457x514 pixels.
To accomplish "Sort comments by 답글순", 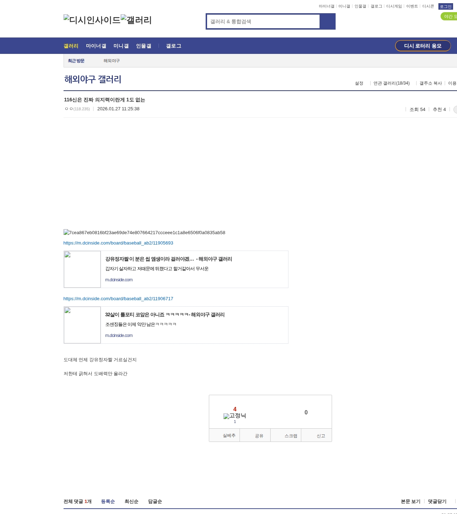I will click(155, 502).
